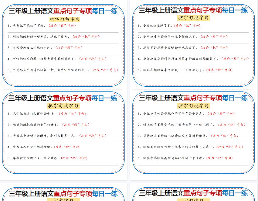Viewport: 258px width, 201px height.
Task: Select the sentence about 小明's 数学作业
Action: [x=171, y=36]
